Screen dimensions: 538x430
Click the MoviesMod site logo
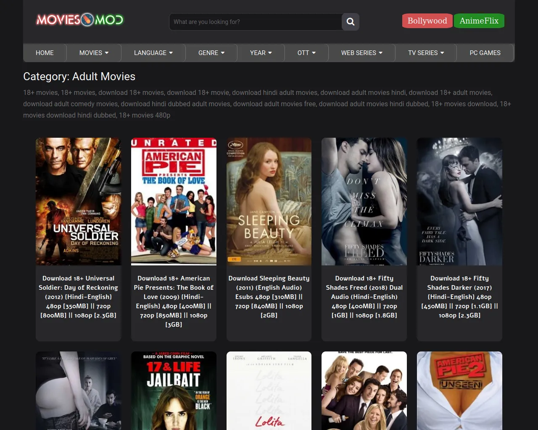80,20
